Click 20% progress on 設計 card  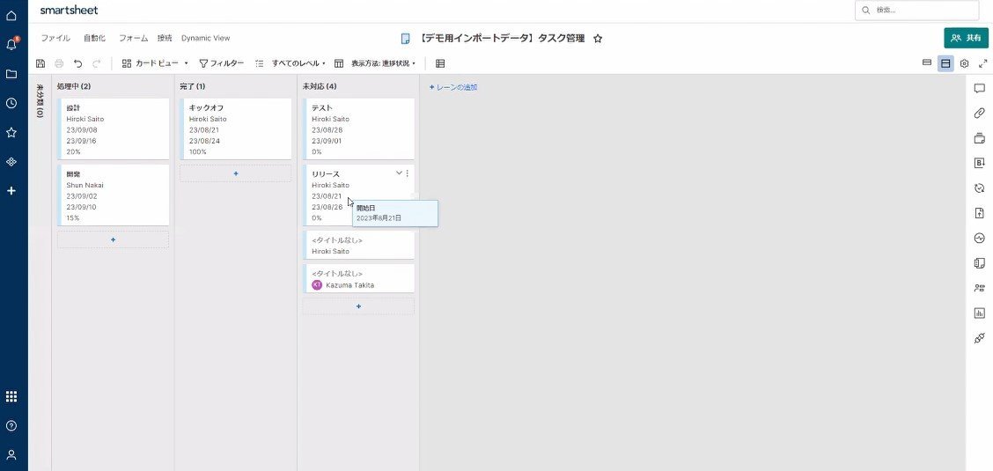click(73, 152)
